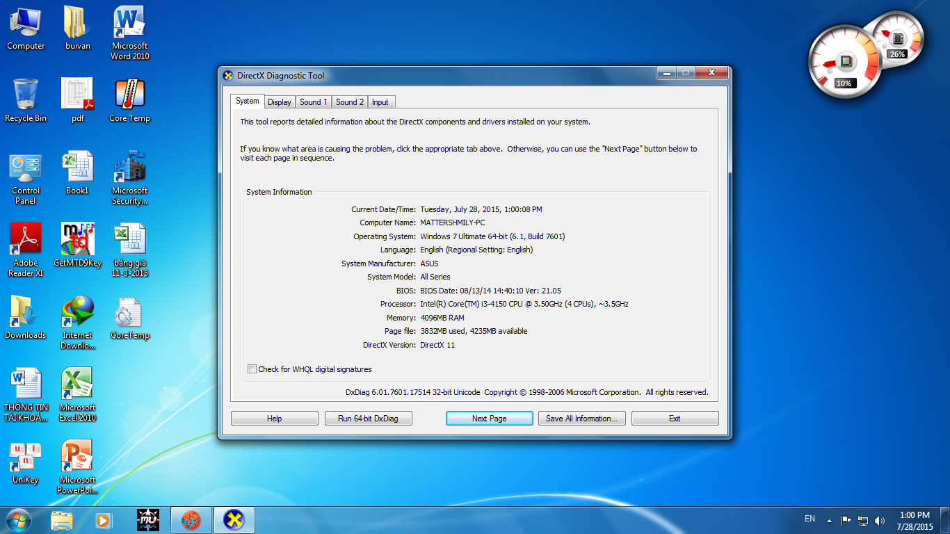Launch Microsoft PowerPoint shortcut
Viewport: 950px width, 534px height.
(77, 467)
